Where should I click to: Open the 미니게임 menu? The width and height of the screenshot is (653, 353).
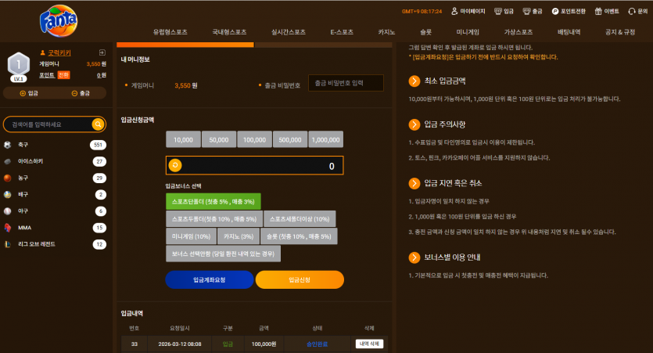[468, 32]
